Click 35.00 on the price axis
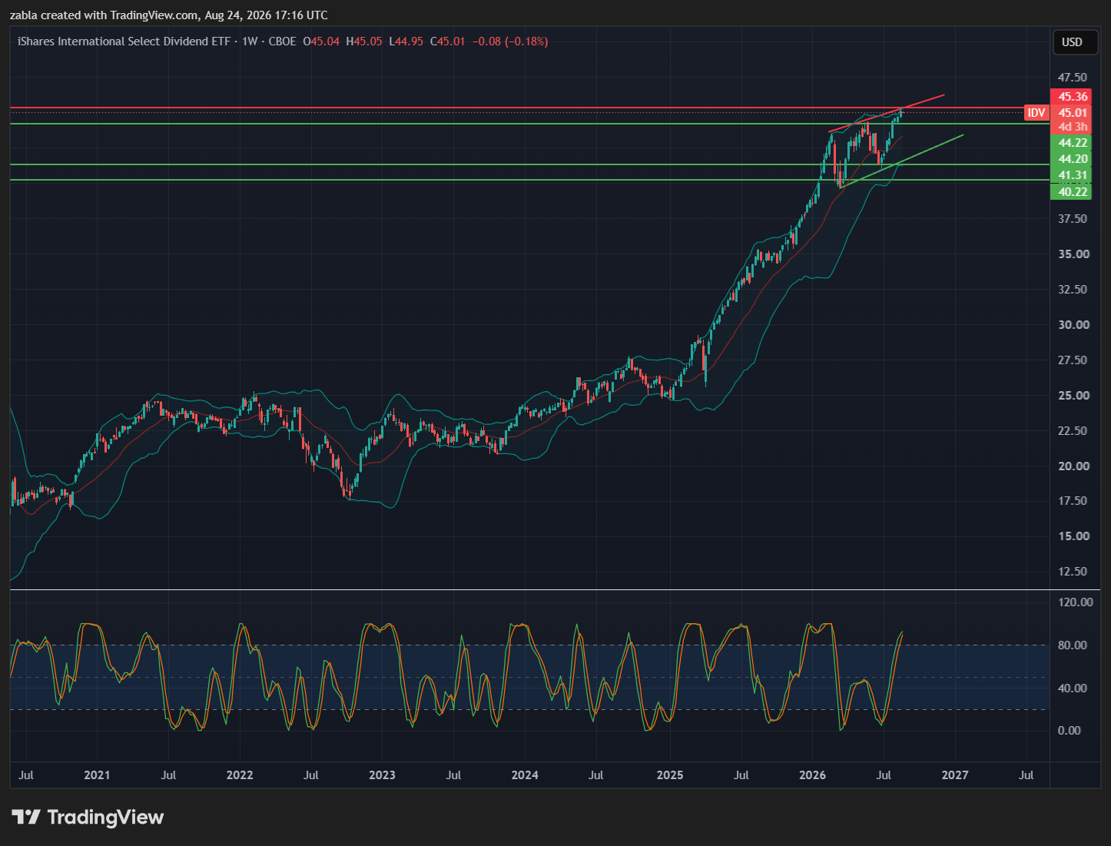Viewport: 1111px width, 846px height. coord(1073,254)
